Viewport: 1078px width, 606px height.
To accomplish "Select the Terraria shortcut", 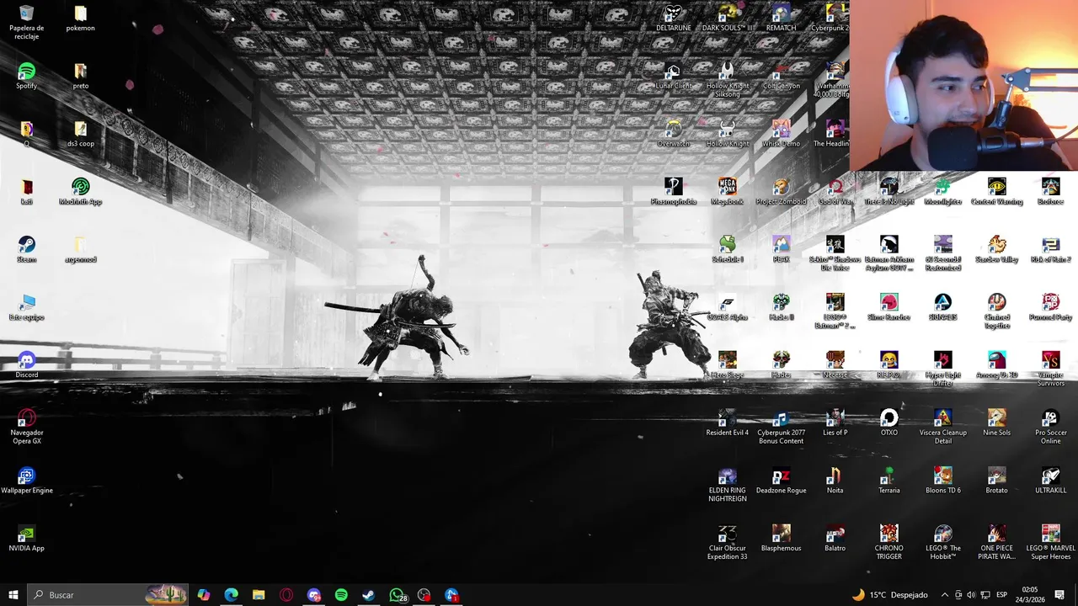I will pos(889,481).
